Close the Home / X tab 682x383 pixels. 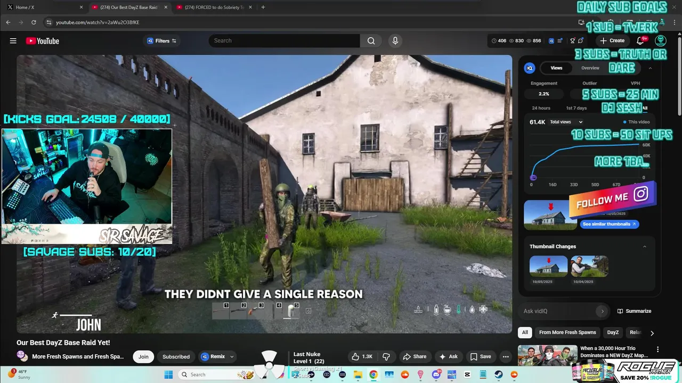pyautogui.click(x=81, y=7)
